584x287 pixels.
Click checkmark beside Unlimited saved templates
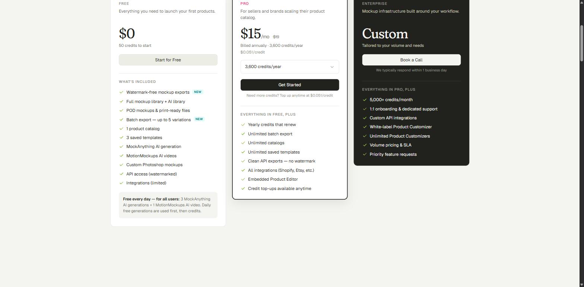point(243,152)
